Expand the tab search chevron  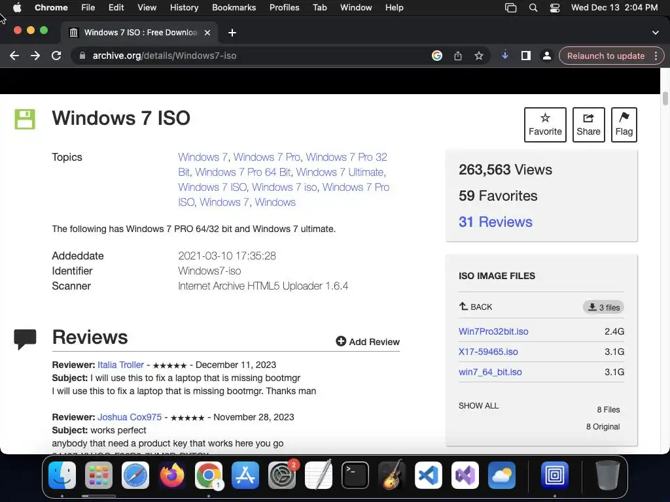(x=656, y=33)
